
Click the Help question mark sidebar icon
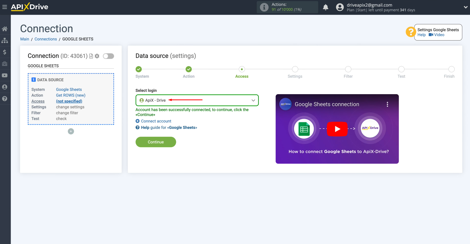5,98
